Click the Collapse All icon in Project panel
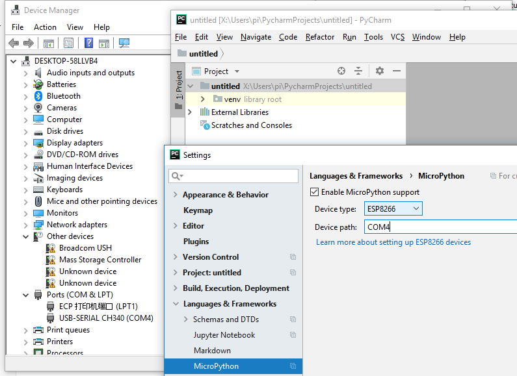 pyautogui.click(x=358, y=71)
